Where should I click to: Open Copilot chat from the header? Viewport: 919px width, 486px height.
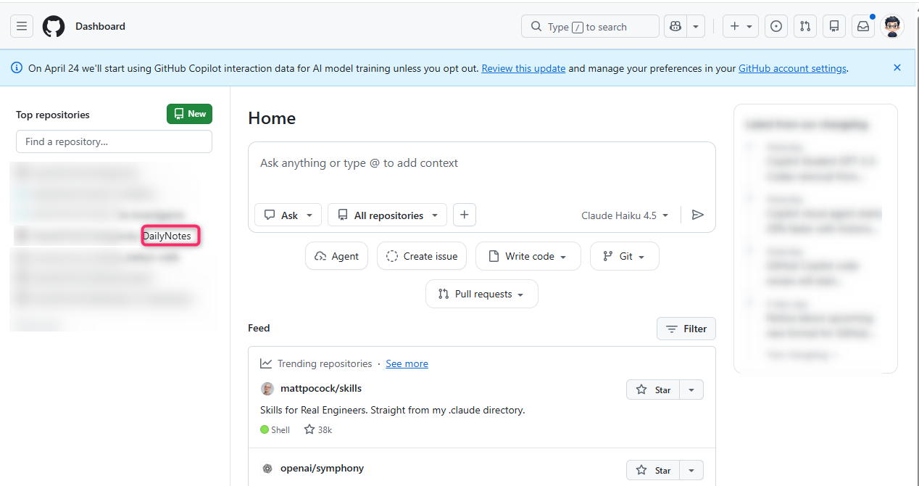point(675,27)
